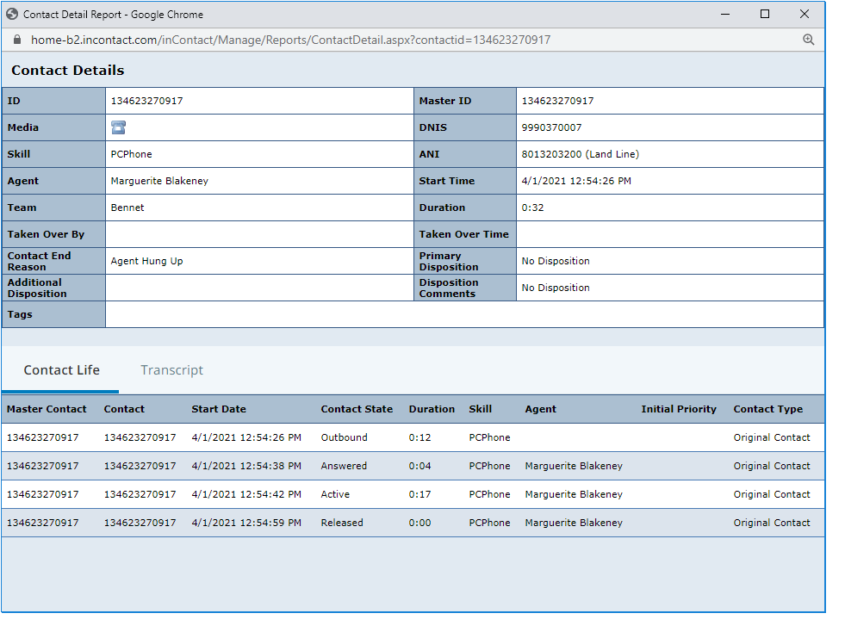The height and width of the screenshot is (632, 845).
Task: Click the globe icon in title bar
Action: [12, 15]
